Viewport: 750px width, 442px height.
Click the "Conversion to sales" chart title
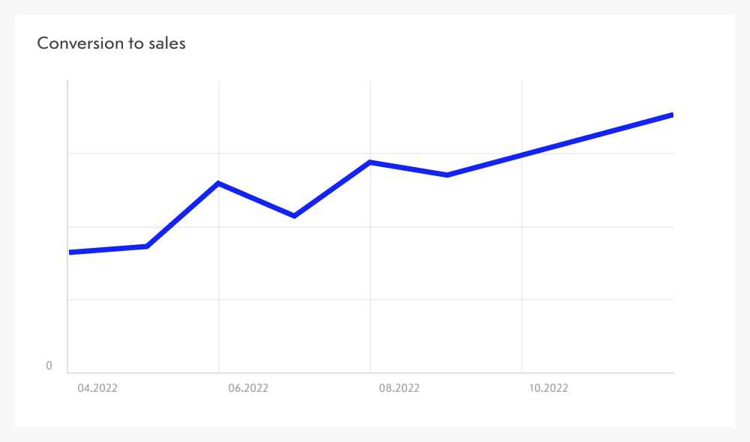111,43
